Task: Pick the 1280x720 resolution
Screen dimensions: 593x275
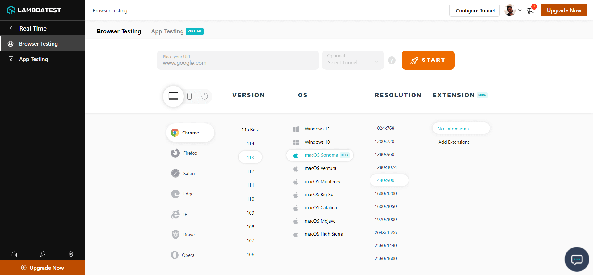Action: 385,142
